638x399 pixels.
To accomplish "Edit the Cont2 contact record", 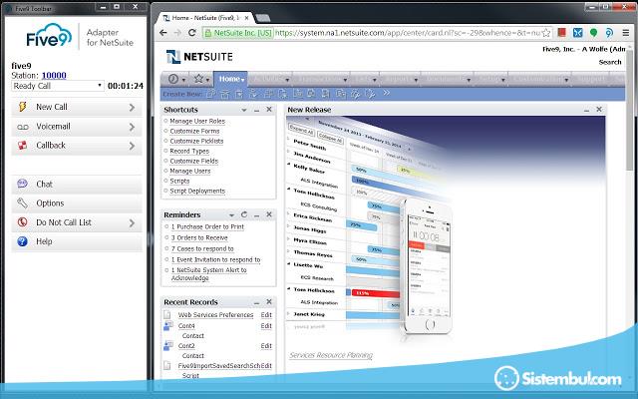I will pyautogui.click(x=266, y=346).
